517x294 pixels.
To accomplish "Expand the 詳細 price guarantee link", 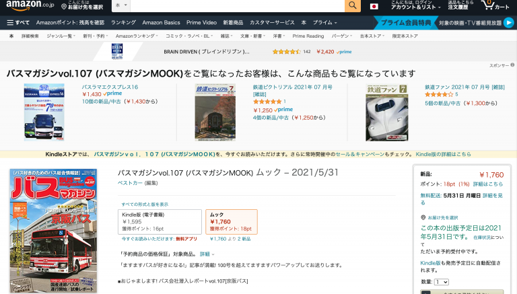I will (x=207, y=254).
